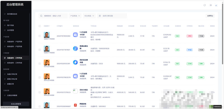Click order number 20241028155391

click(64, 64)
